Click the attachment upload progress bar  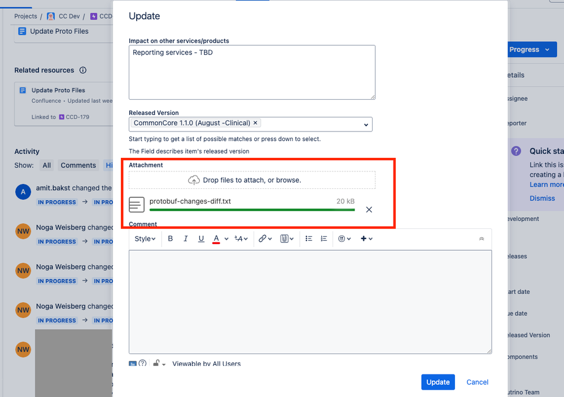252,210
